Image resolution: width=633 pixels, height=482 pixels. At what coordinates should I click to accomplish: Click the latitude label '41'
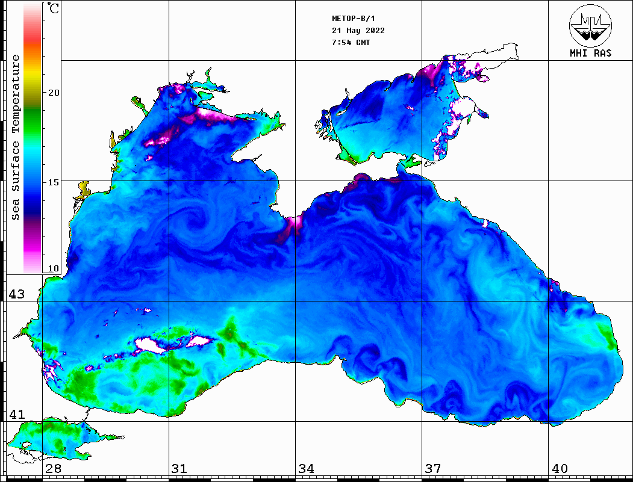17,414
